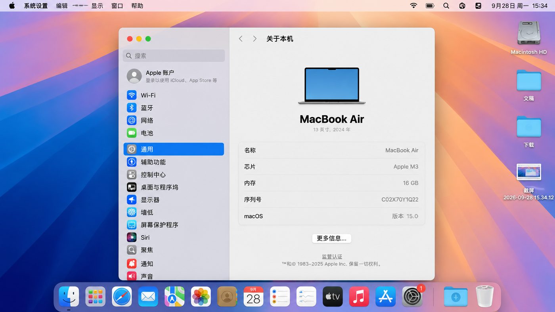
Task: Open the 监管认证 link
Action: (332, 257)
